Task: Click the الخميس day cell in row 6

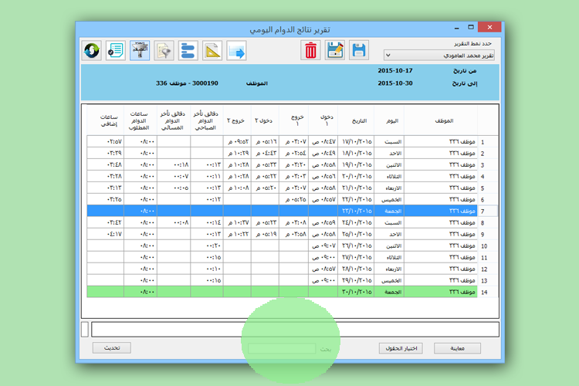Action: coord(389,200)
